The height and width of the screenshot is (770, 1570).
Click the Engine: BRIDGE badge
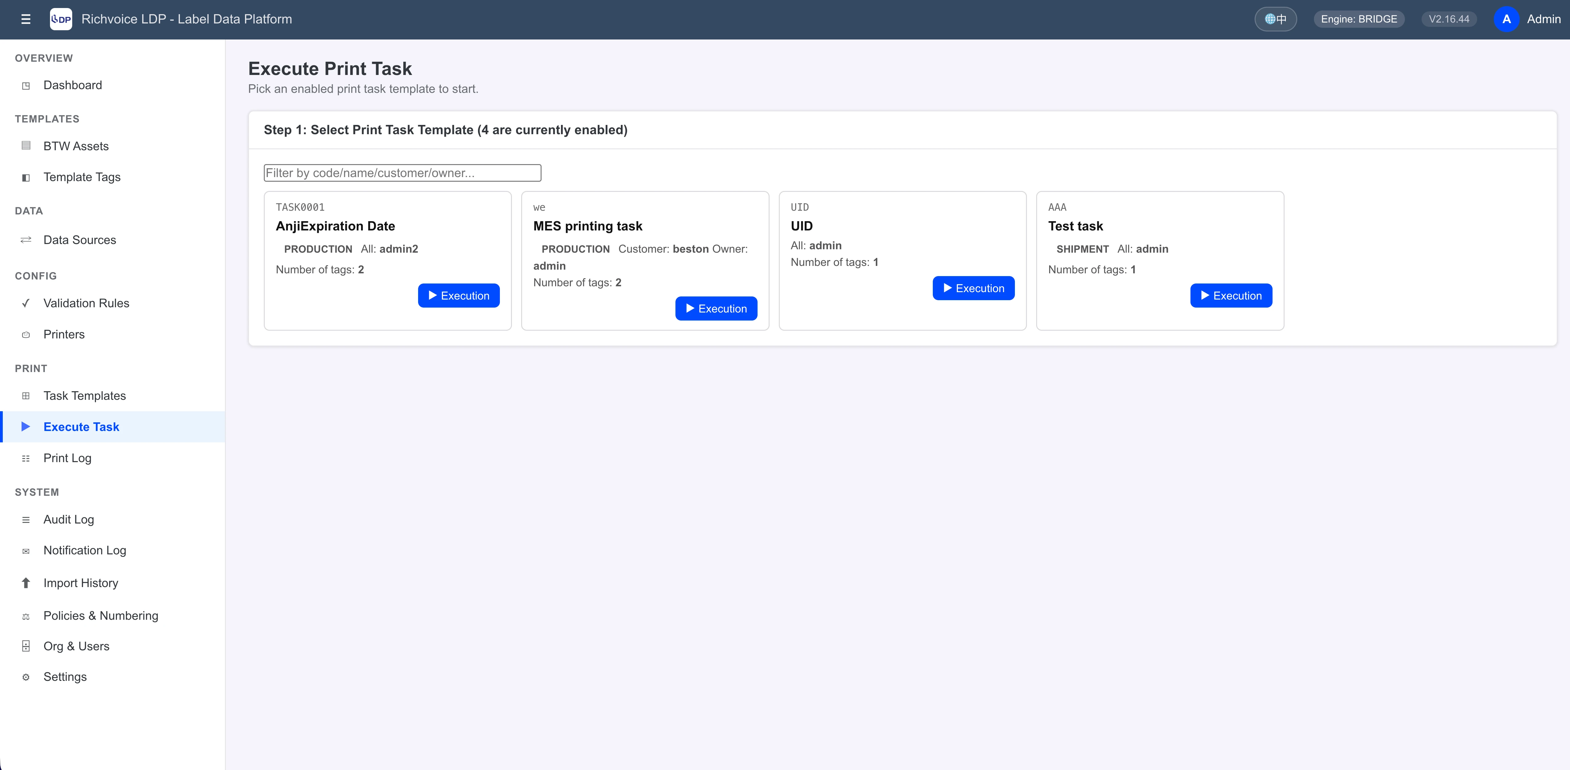(x=1359, y=19)
